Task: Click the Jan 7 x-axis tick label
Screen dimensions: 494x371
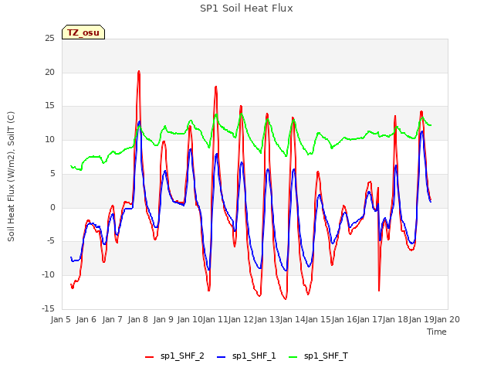Action: coord(112,319)
